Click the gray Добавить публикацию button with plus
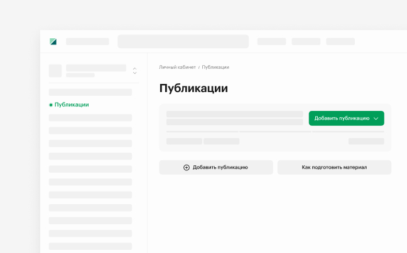This screenshot has height=253, width=407. (x=216, y=167)
